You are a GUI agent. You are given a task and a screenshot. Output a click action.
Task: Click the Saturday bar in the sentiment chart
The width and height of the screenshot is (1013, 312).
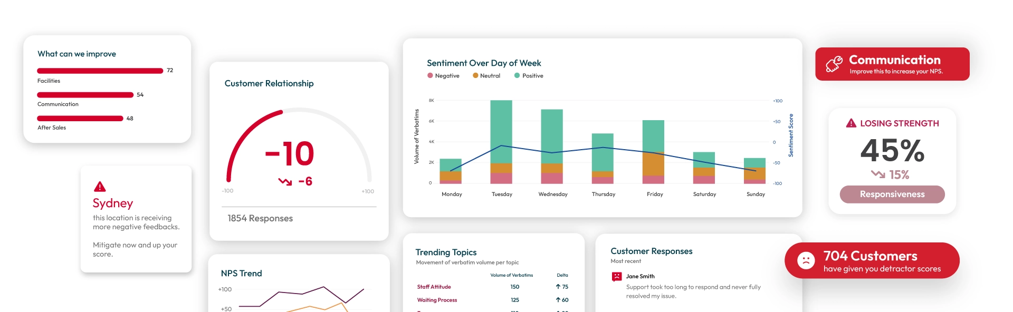pyautogui.click(x=704, y=168)
